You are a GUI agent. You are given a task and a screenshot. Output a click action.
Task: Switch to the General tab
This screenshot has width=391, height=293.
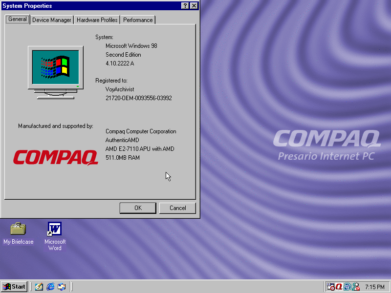pyautogui.click(x=17, y=20)
